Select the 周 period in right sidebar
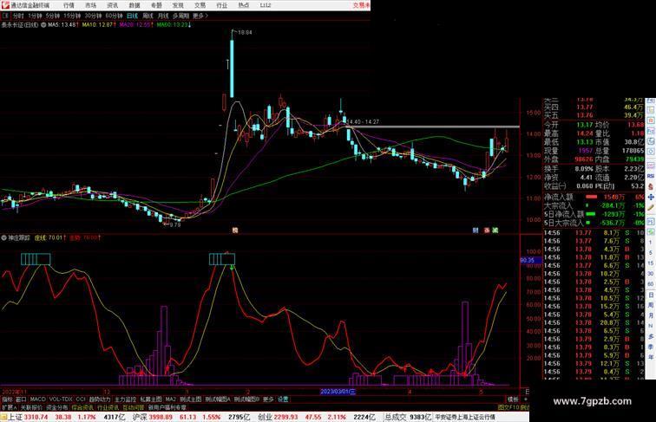The width and height of the screenshot is (656, 422). (651, 305)
